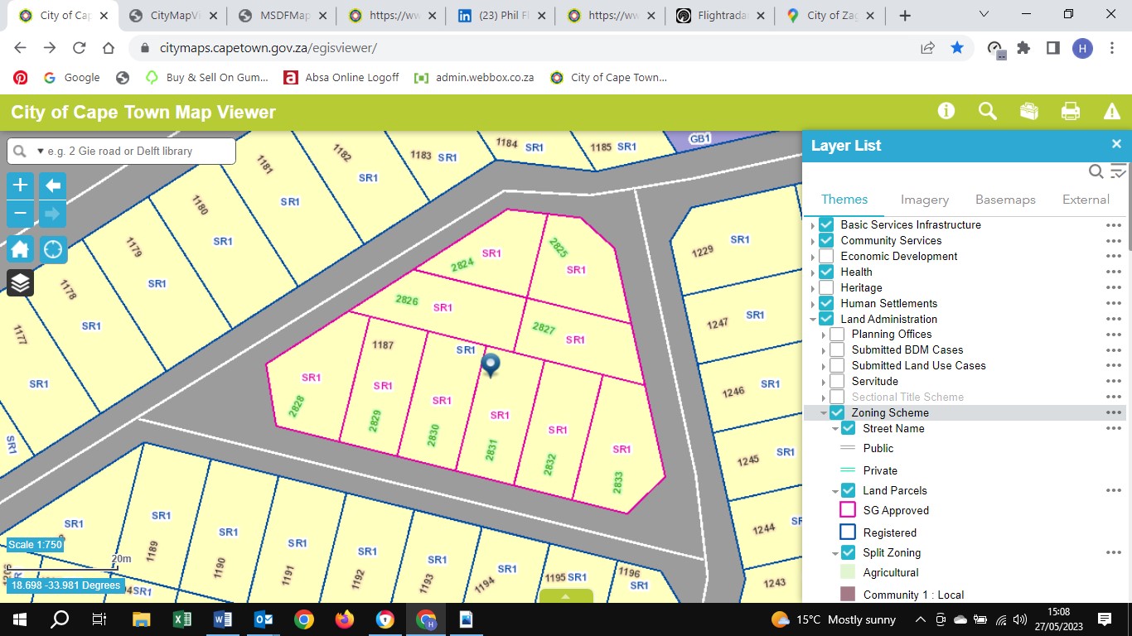1132x636 pixels.
Task: Zoom out of the map
Action: (x=21, y=214)
